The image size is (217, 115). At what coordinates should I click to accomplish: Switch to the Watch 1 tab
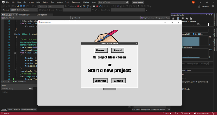pyautogui.click(x=17, y=110)
